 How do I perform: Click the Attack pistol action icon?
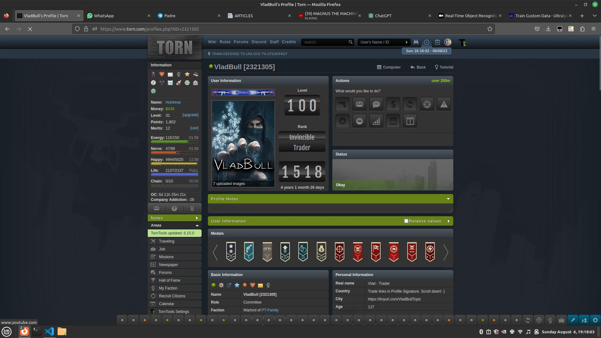342,104
